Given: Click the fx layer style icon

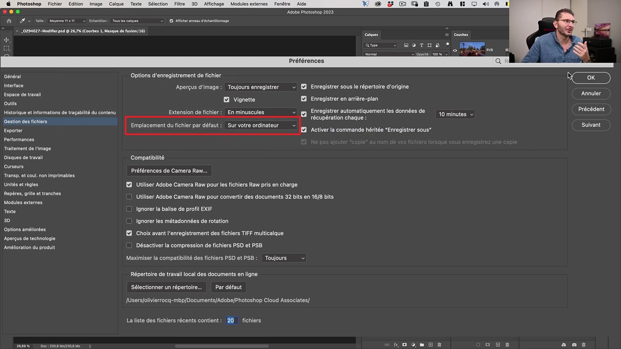Looking at the screenshot, I should tap(396, 345).
